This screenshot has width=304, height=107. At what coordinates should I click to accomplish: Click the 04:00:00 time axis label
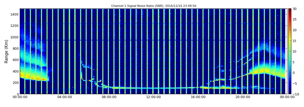[64, 97]
